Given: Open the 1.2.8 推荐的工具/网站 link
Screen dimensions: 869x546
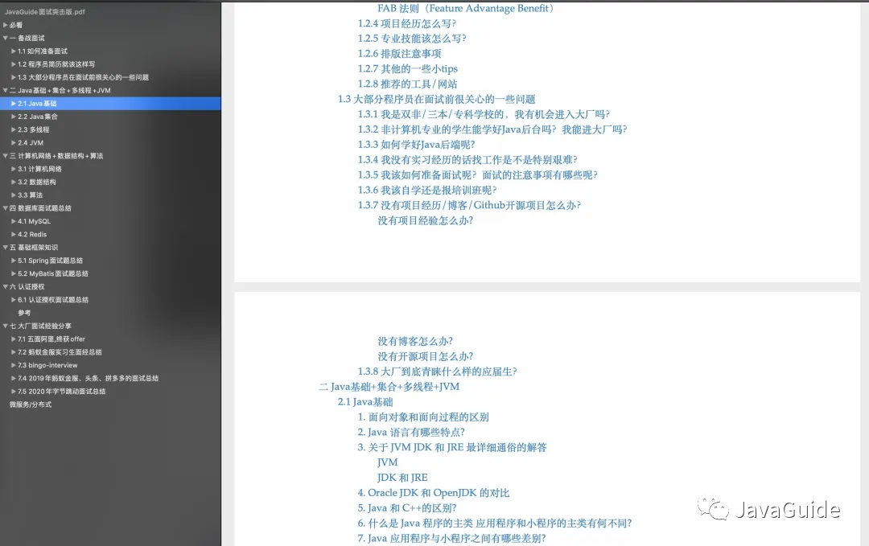Looking at the screenshot, I should (x=407, y=84).
